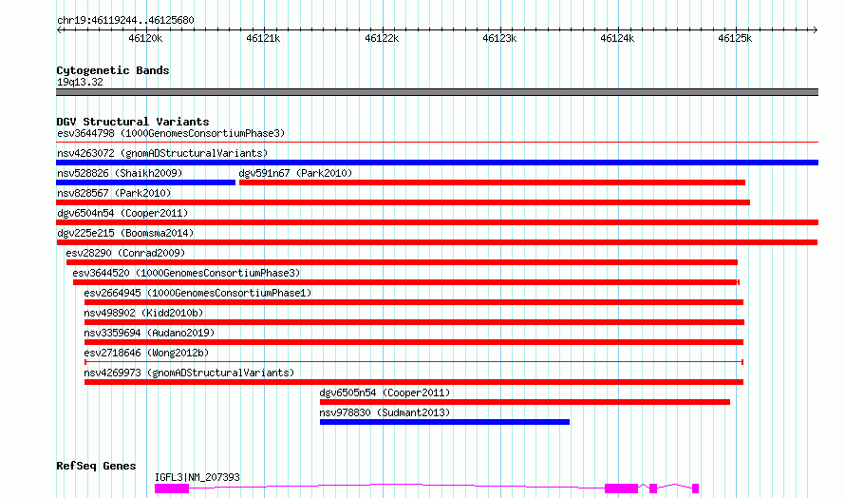Select the nsv4263072 gnomAD blue bar

pos(437,163)
